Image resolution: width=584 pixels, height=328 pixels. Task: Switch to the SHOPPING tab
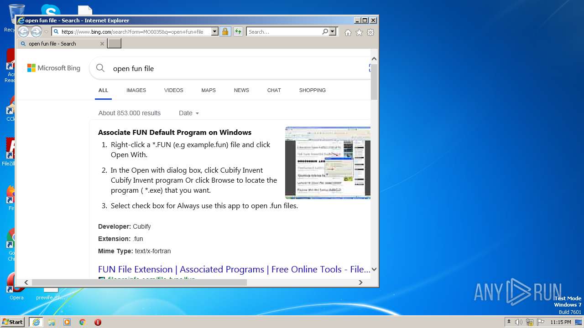click(x=312, y=90)
